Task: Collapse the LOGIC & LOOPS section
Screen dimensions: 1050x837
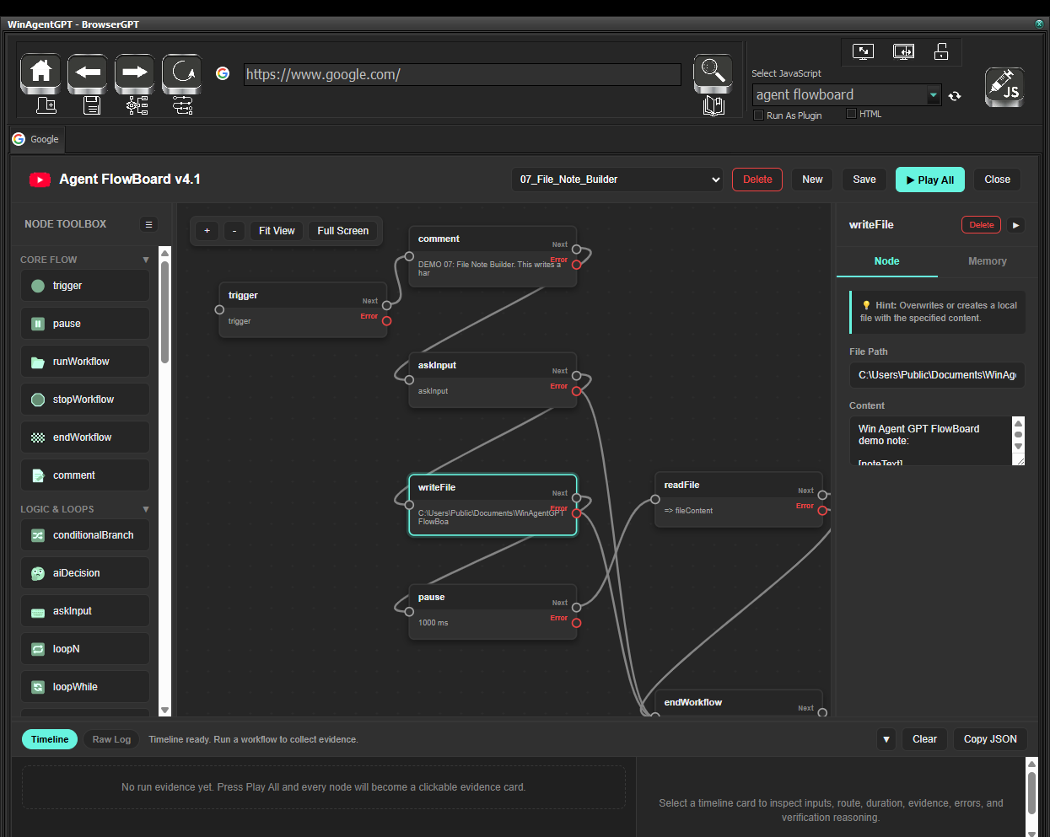Action: point(146,509)
